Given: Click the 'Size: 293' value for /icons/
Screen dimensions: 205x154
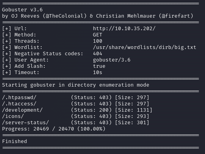Looking at the screenshot, I should point(132,116).
